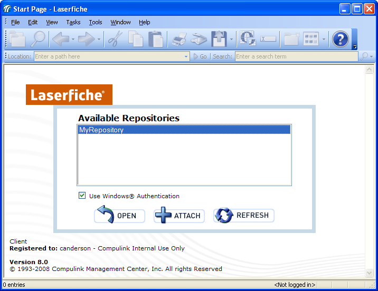Viewport: 378px width, 291px height.
Task: Minimize the Laserfiche window
Action: click(345, 9)
